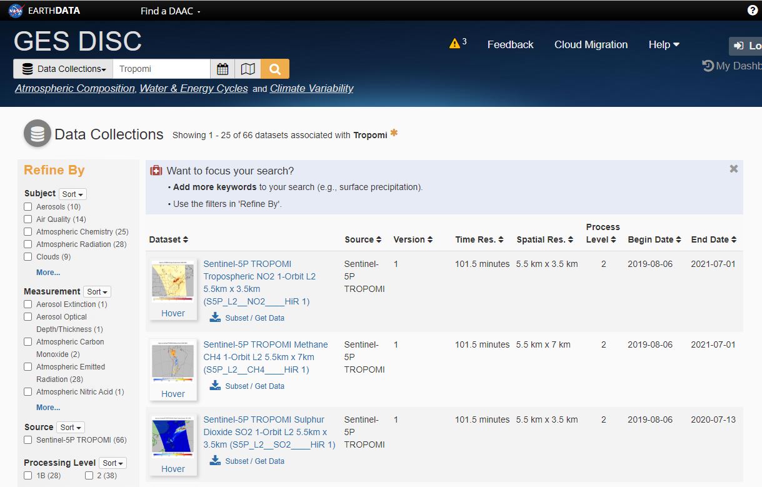The width and height of the screenshot is (762, 487).
Task: Open the Water & Energy Cycles link
Action: click(194, 89)
